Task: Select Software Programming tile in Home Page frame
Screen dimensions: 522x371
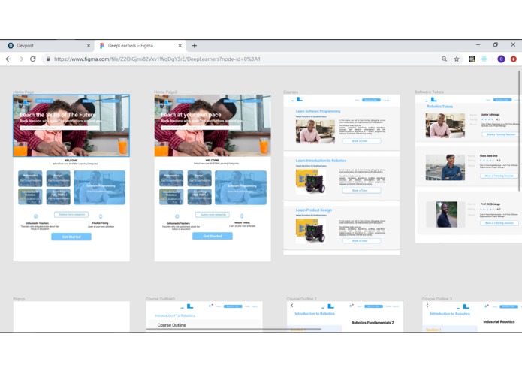Action: point(100,188)
